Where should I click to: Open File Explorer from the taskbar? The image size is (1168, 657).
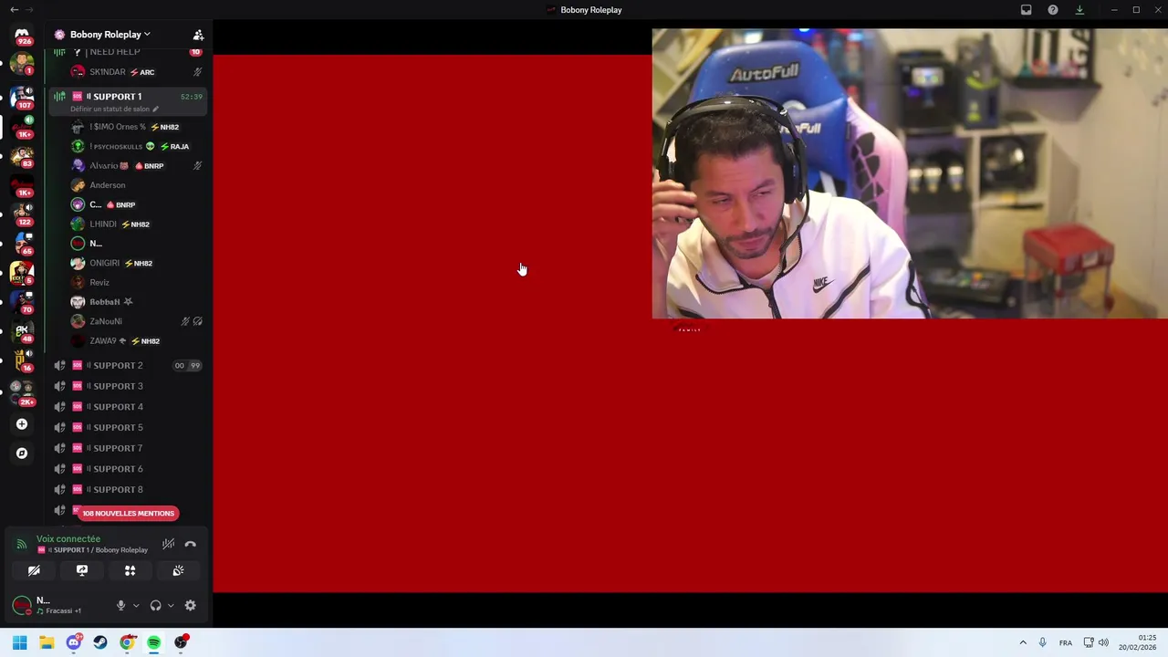pos(47,642)
